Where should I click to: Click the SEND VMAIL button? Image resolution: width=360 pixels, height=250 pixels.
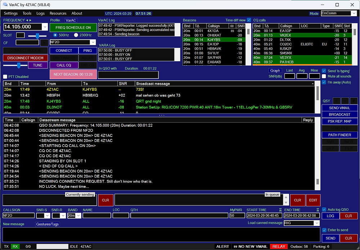(339, 108)
